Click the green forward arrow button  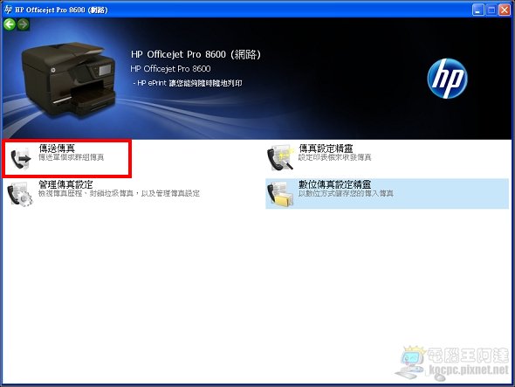click(23, 24)
